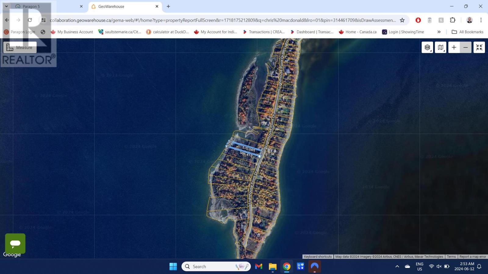488x274 pixels.
Task: Exit full screen map view
Action: coord(479,47)
